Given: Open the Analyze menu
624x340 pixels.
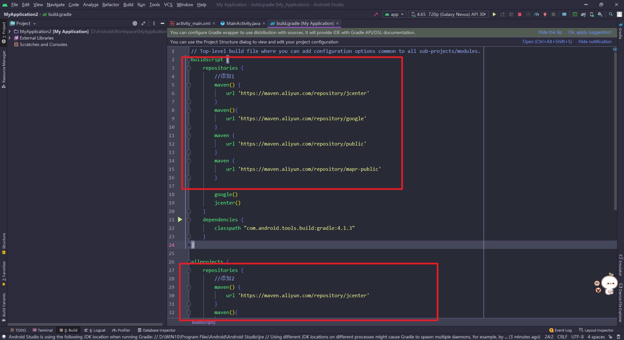Looking at the screenshot, I should click(91, 5).
